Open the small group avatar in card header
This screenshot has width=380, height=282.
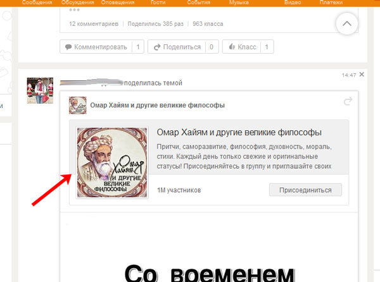(78, 105)
